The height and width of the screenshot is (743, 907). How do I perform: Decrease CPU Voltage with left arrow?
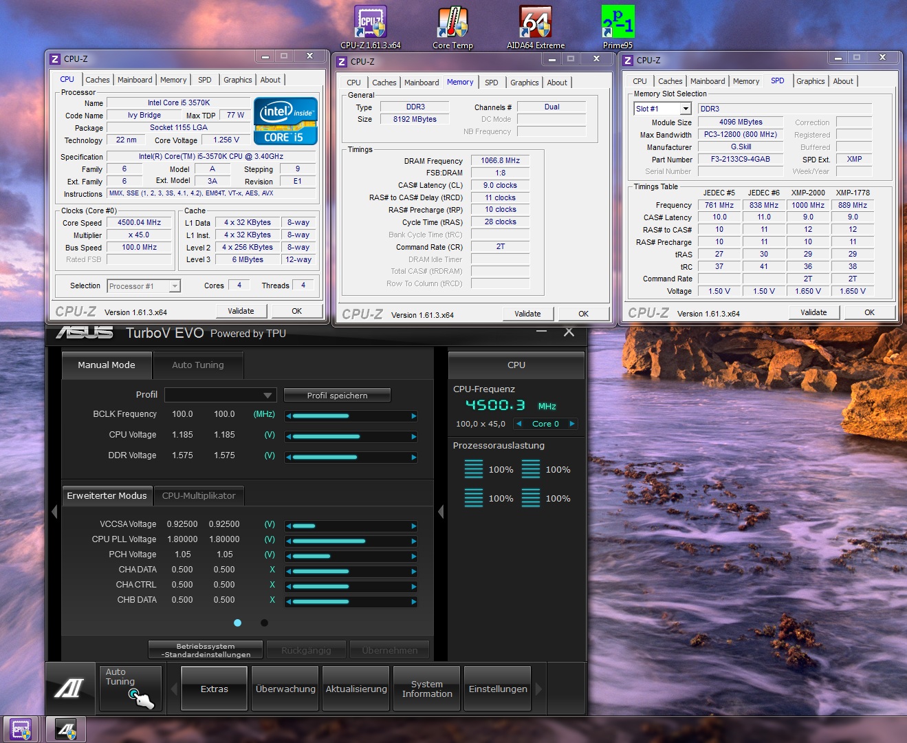(289, 437)
